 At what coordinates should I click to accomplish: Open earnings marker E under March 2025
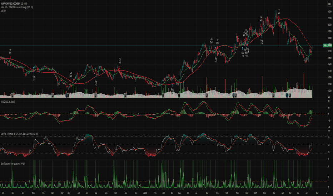tap(273, 96)
